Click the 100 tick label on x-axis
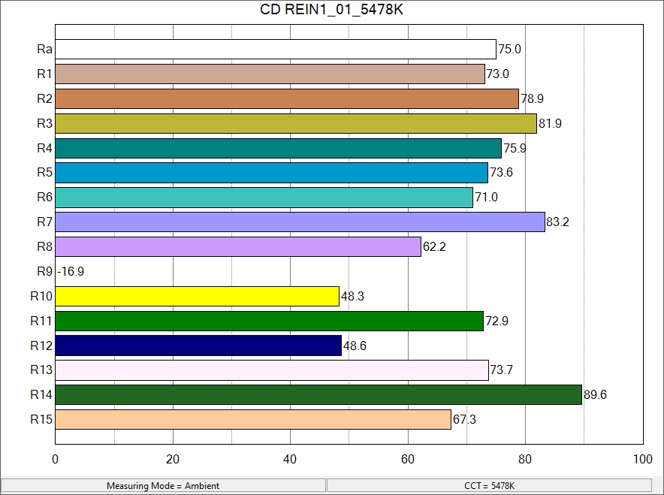The width and height of the screenshot is (664, 495). pyautogui.click(x=642, y=460)
